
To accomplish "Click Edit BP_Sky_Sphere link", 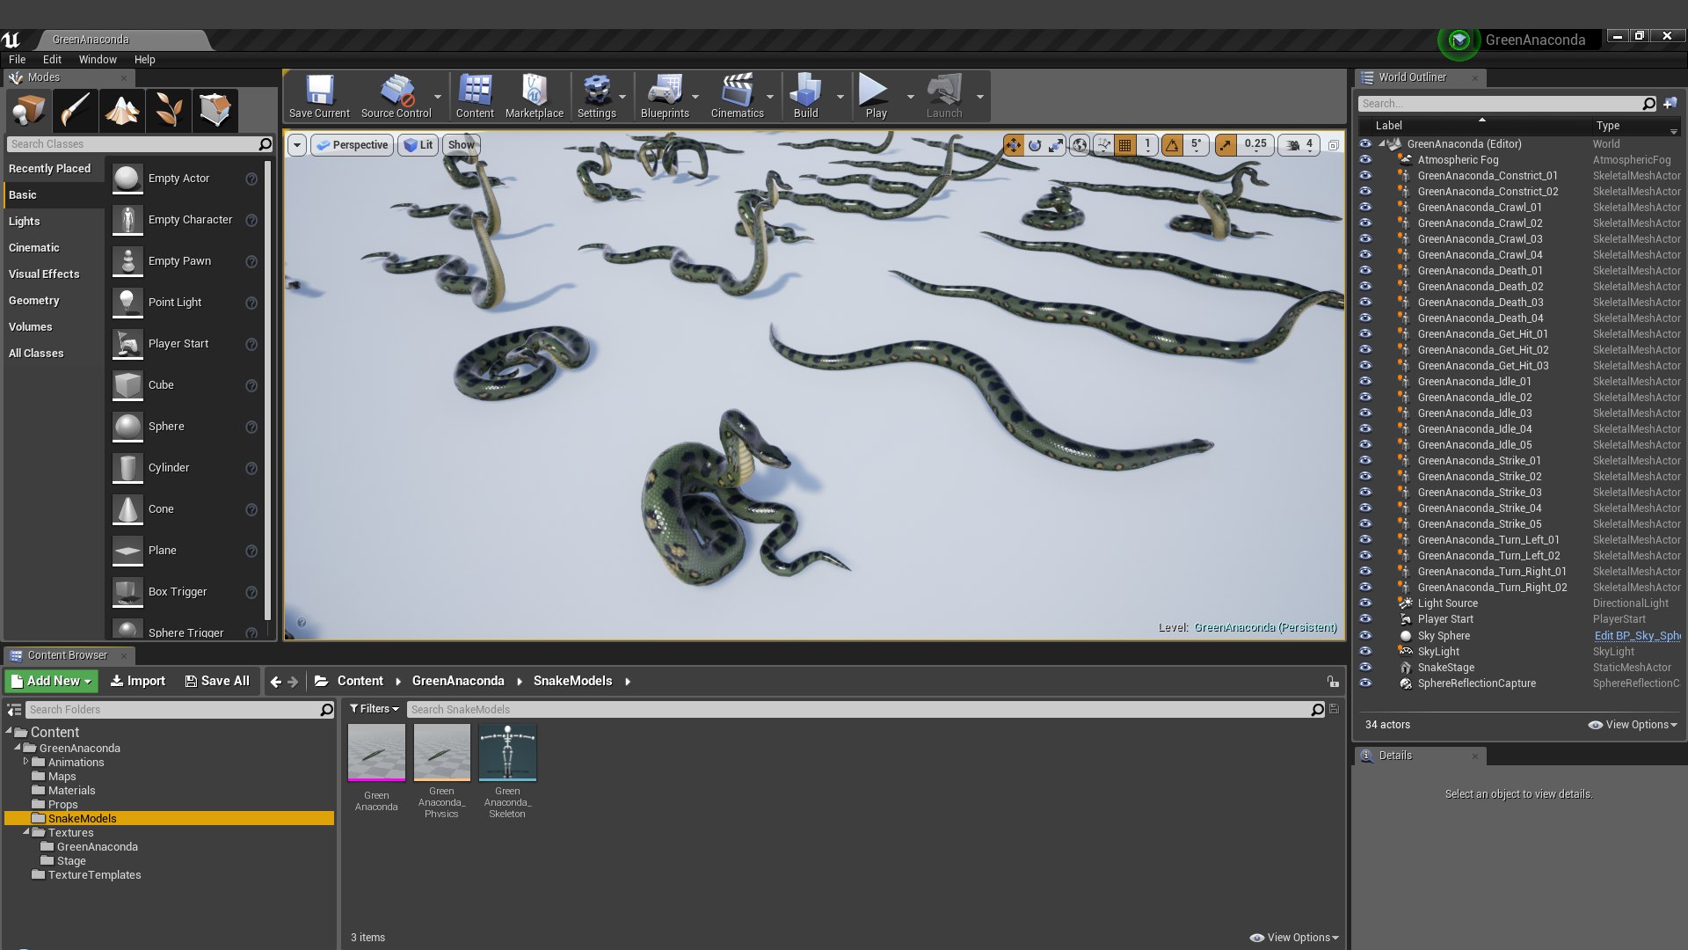I will coord(1636,636).
